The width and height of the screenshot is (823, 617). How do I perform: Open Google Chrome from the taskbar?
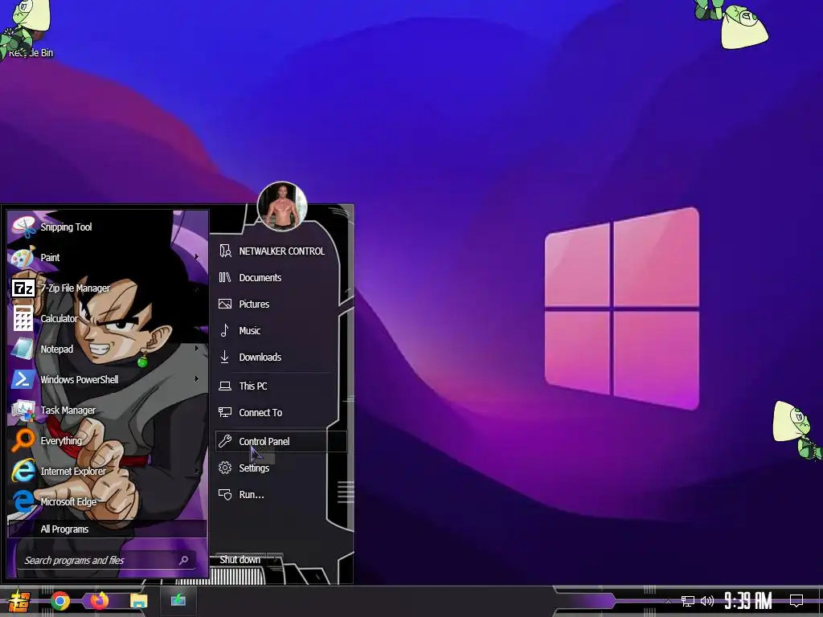[x=60, y=601]
